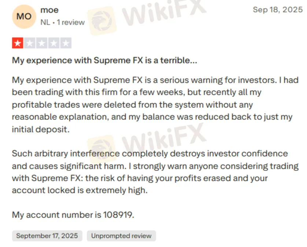Open the '1 review' count link
The width and height of the screenshot is (307, 247).
click(x=70, y=22)
